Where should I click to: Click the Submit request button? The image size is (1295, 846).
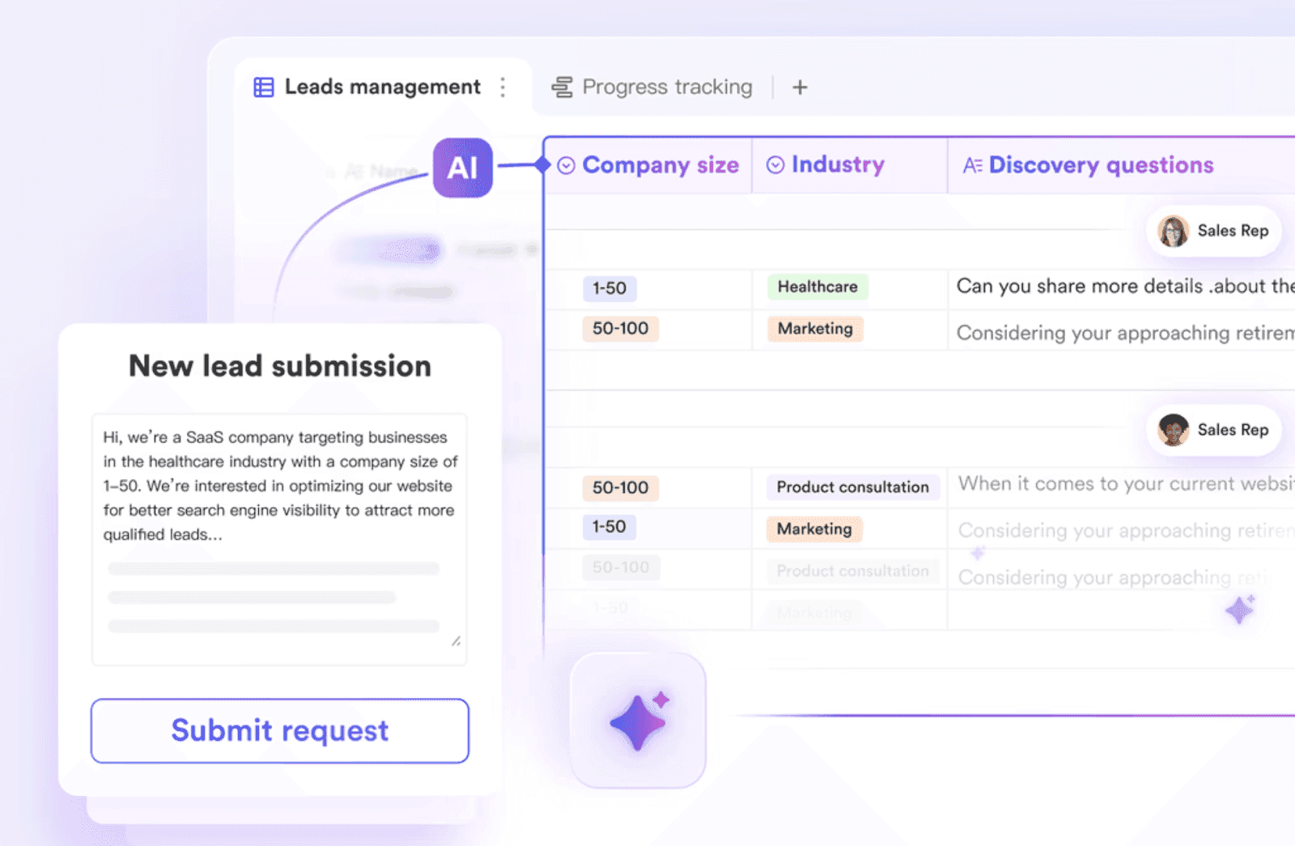279,730
